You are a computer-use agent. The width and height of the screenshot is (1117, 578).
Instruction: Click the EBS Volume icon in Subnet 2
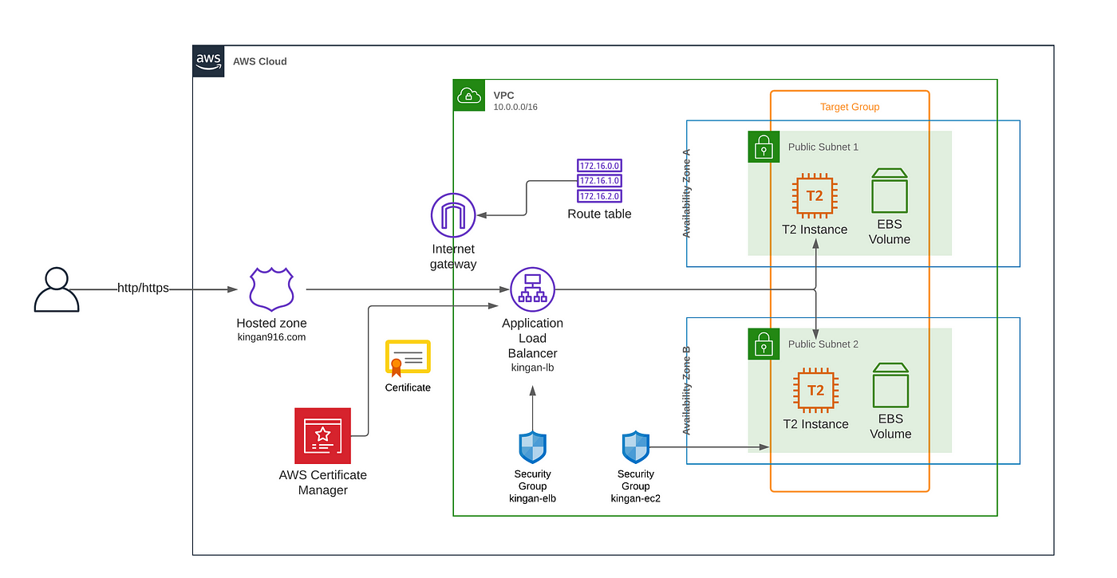point(890,386)
